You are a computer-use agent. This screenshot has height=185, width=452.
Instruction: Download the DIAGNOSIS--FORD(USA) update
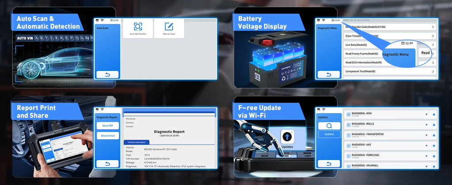coord(434,156)
